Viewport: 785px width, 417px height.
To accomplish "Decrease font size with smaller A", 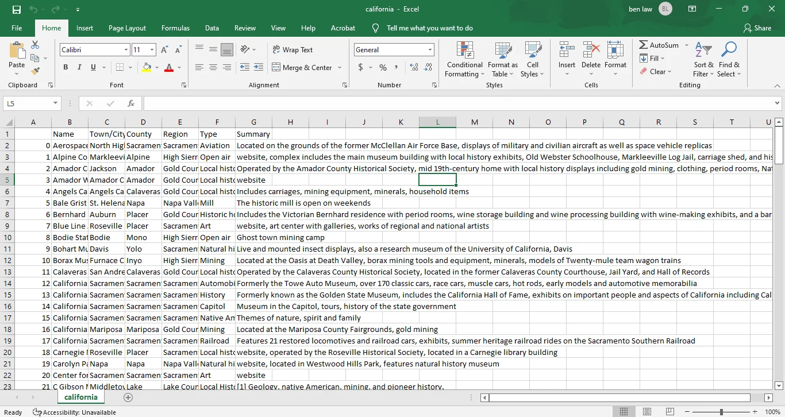I will (x=178, y=50).
